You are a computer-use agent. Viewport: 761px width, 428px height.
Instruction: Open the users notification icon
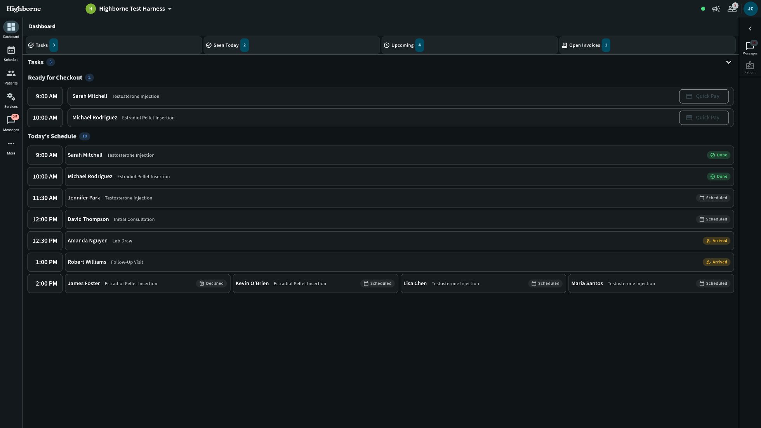[x=732, y=9]
